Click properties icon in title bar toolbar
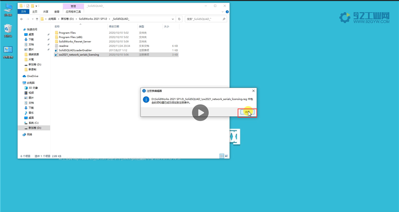The image size is (399, 212). pos(28,6)
